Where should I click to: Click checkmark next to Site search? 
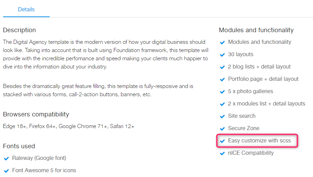pos(222,116)
